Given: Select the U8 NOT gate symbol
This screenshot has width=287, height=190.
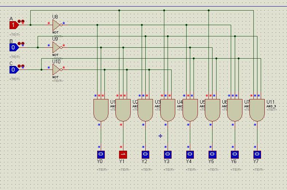Looking at the screenshot, I should 57,25.
